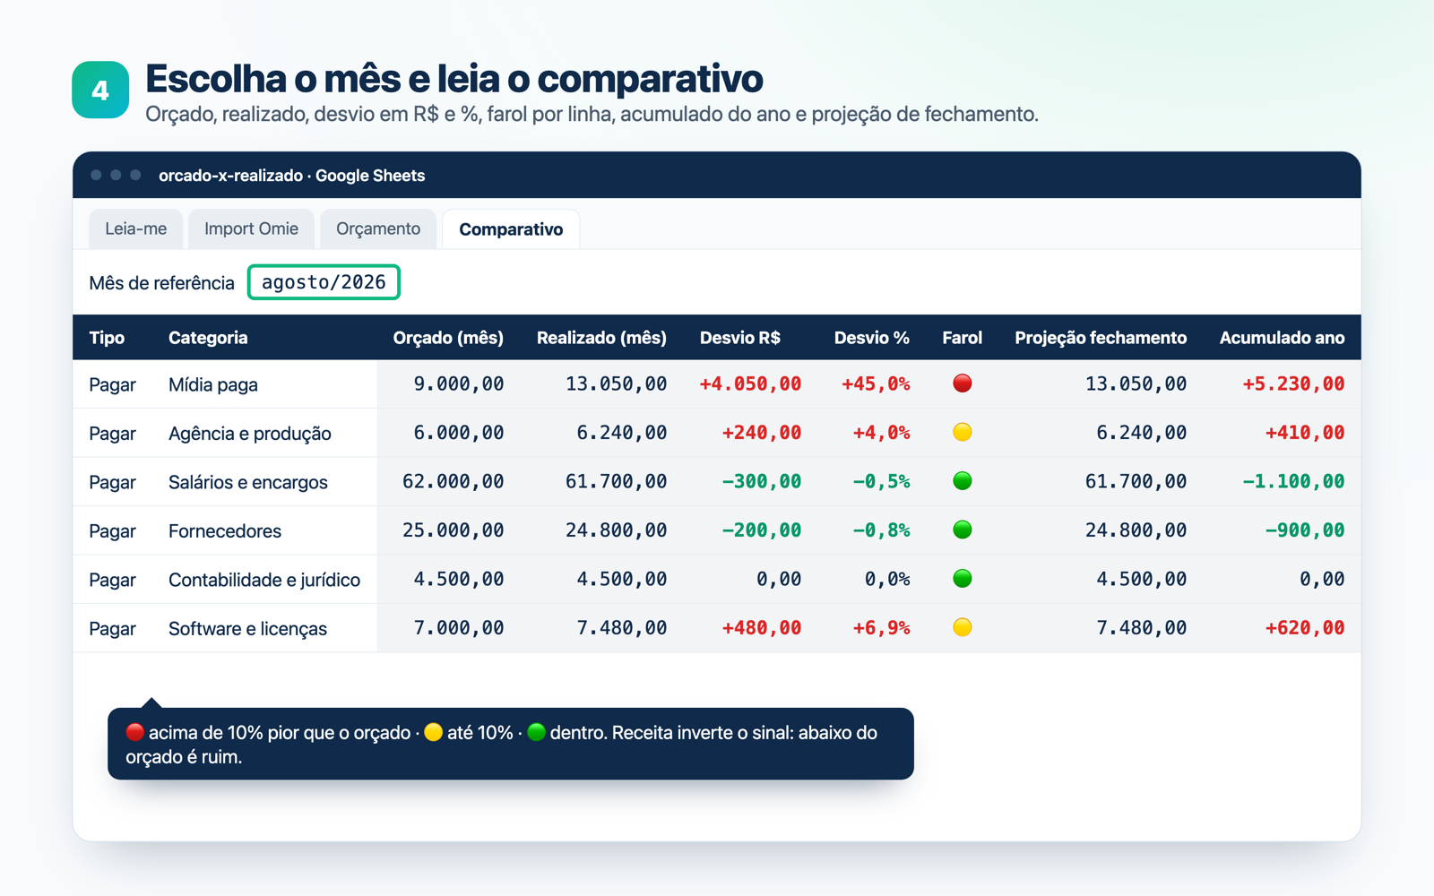
Task: Select the Desvio % column header
Action: pyautogui.click(x=872, y=338)
